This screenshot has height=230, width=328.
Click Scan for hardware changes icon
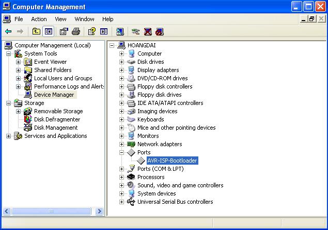[x=120, y=31]
